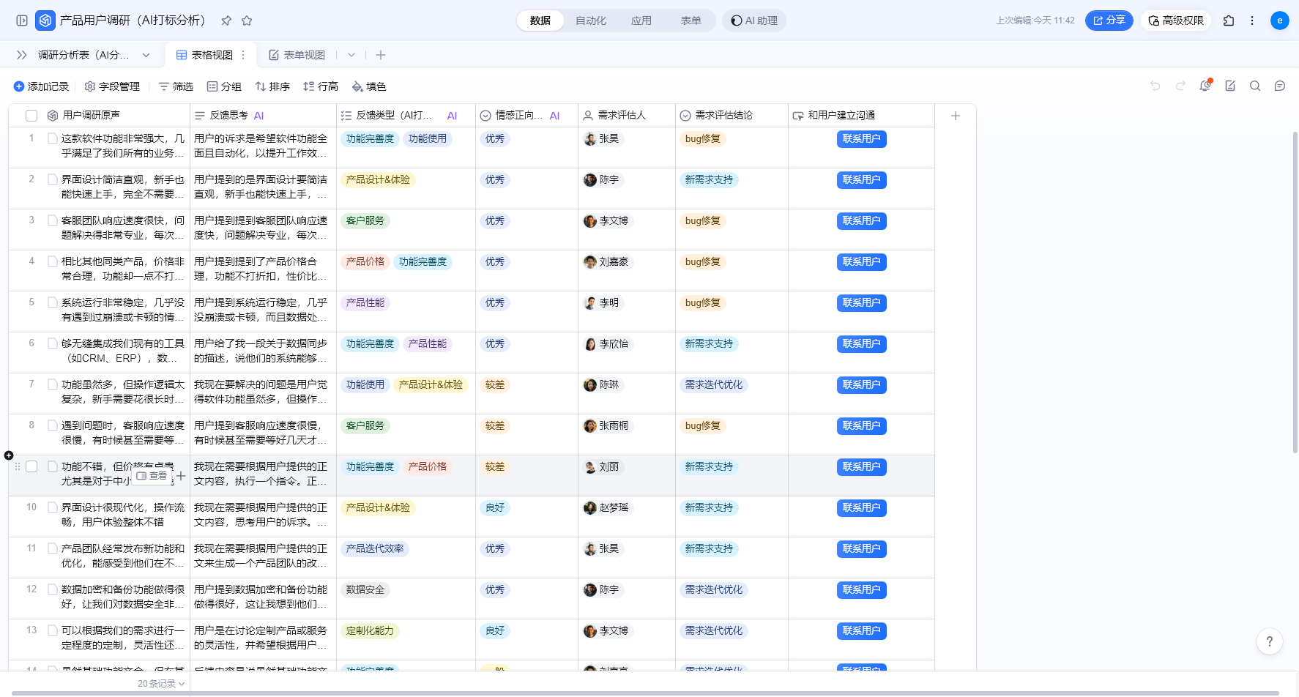
Task: Click the pin icon next to the title
Action: coord(226,20)
